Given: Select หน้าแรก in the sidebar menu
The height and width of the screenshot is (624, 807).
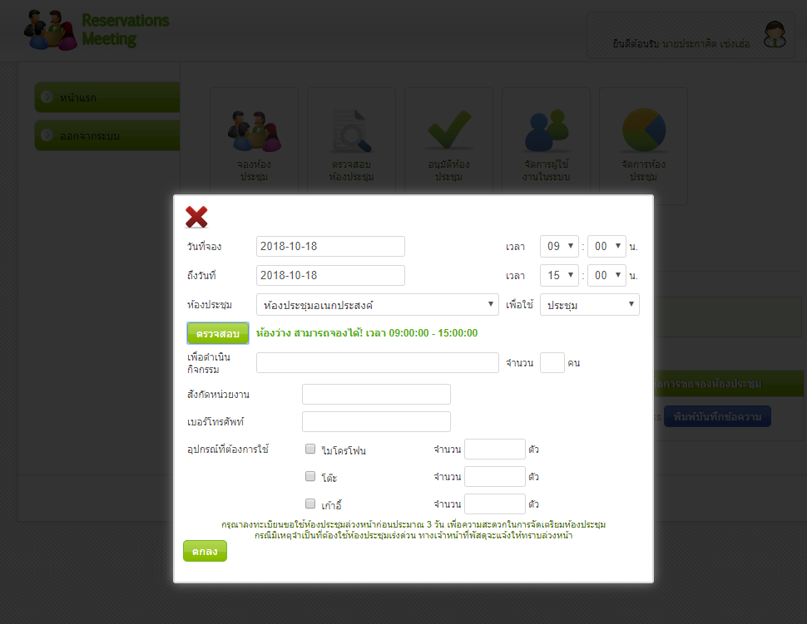Looking at the screenshot, I should [x=107, y=97].
